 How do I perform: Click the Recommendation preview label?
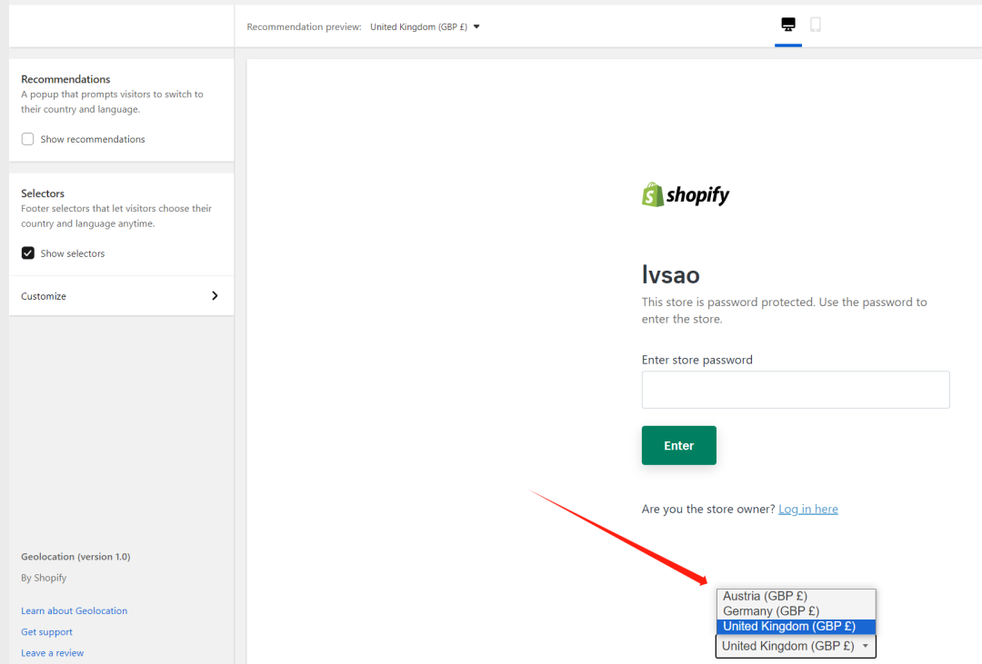pyautogui.click(x=304, y=27)
